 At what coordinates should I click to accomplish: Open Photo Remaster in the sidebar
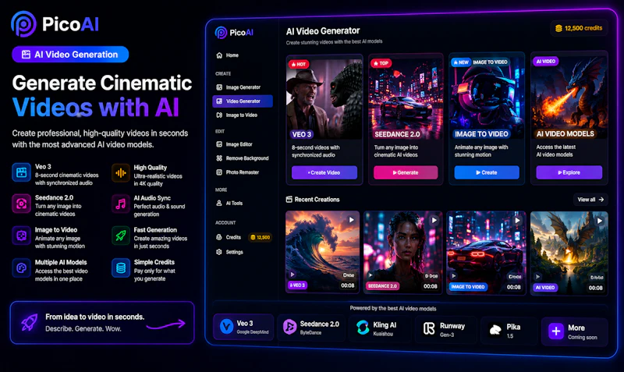click(238, 172)
